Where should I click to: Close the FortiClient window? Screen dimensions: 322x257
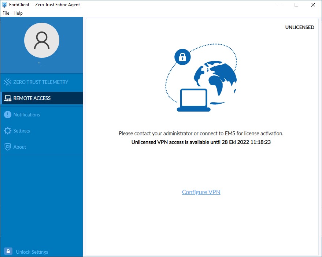(313, 5)
